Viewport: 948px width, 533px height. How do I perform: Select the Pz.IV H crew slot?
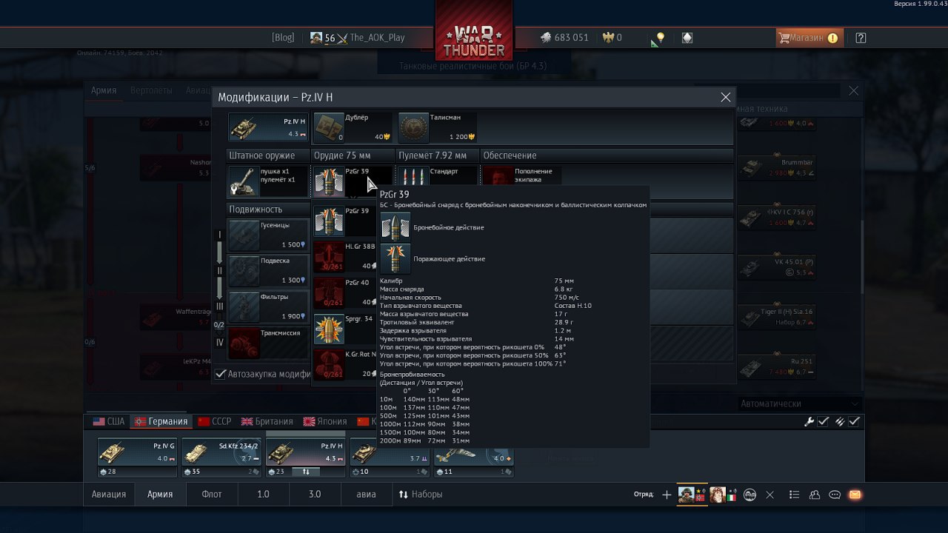(x=306, y=457)
